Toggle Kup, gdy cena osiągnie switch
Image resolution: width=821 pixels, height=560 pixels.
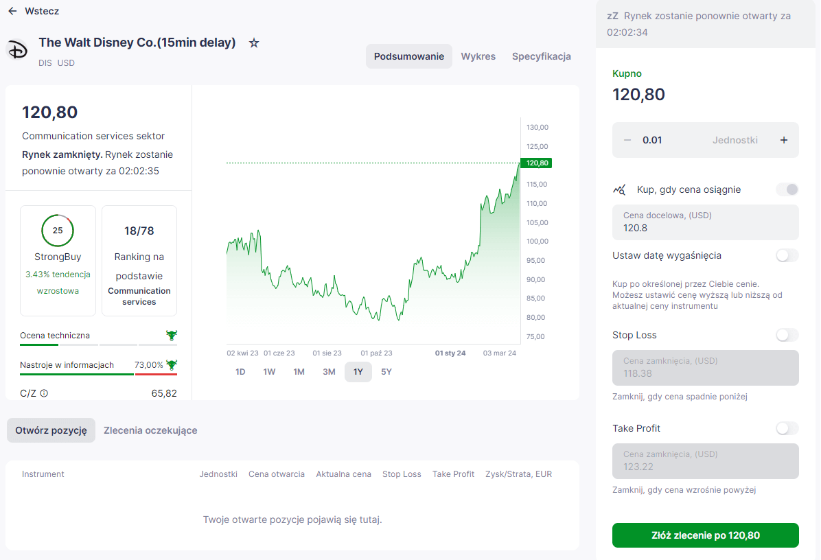click(787, 189)
